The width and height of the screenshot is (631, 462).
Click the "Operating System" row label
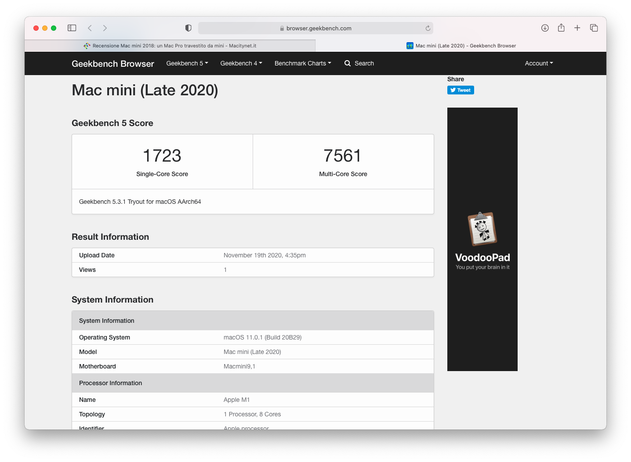click(105, 337)
